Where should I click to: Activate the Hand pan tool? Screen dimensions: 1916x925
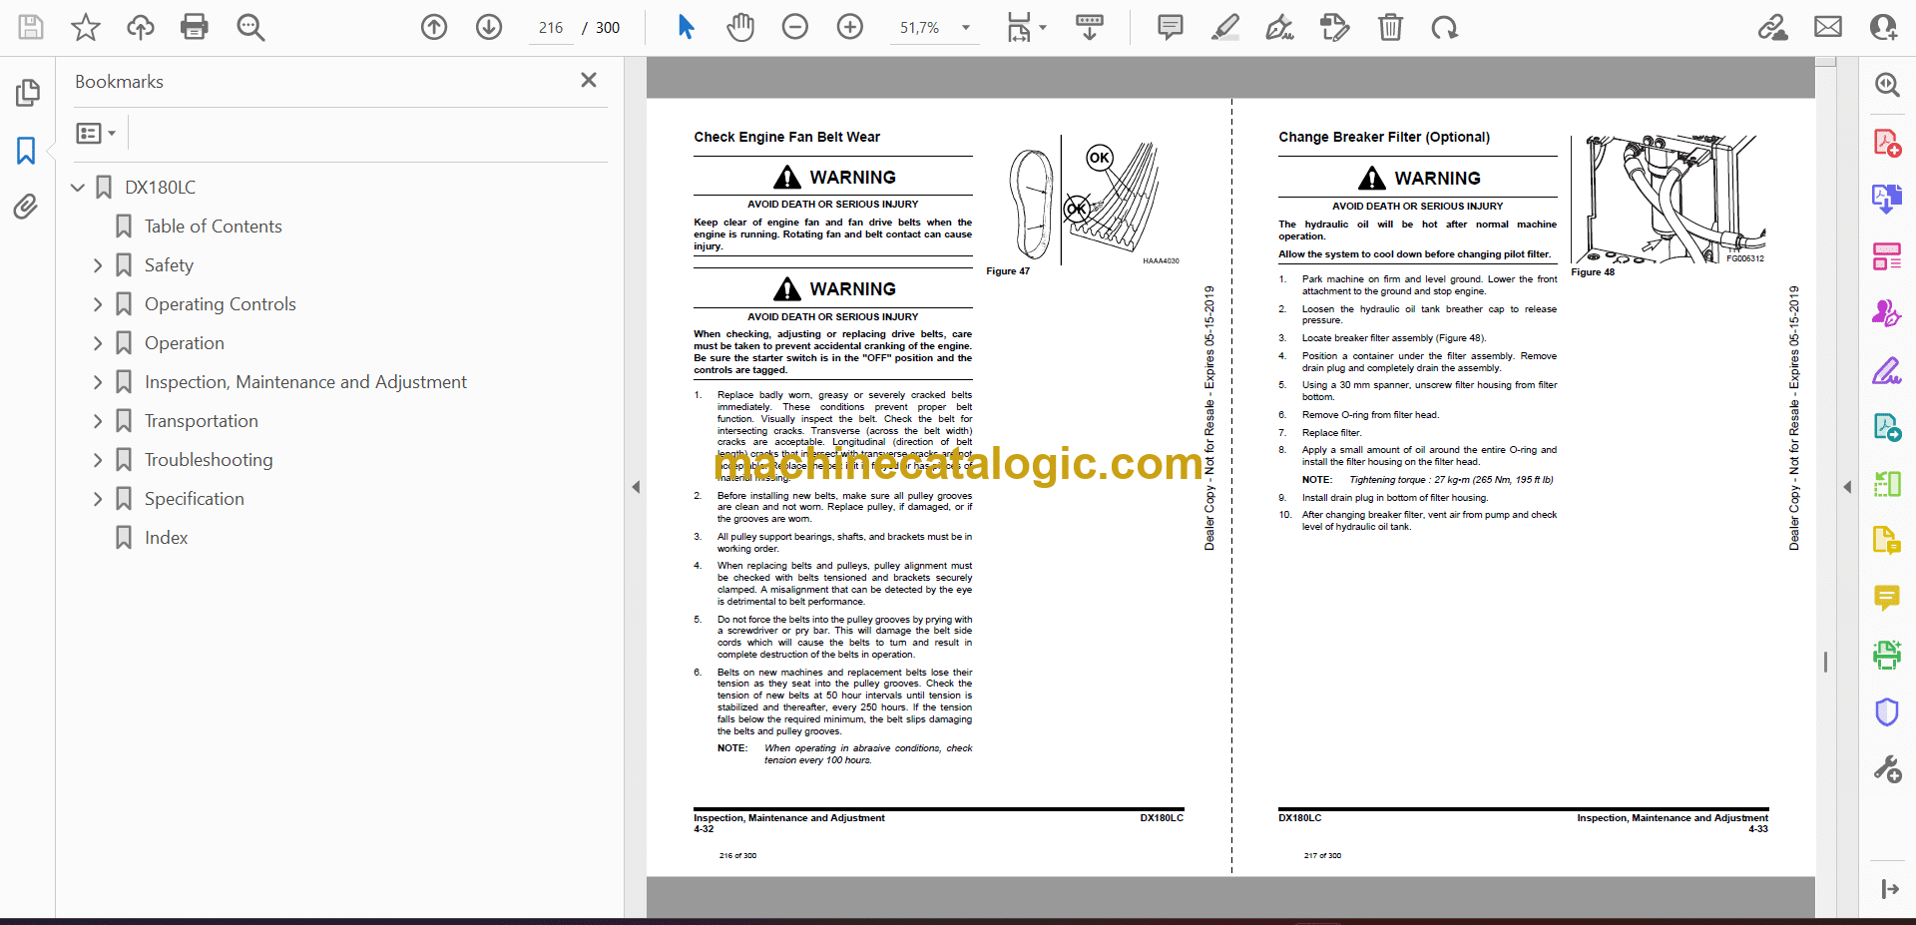(x=740, y=27)
